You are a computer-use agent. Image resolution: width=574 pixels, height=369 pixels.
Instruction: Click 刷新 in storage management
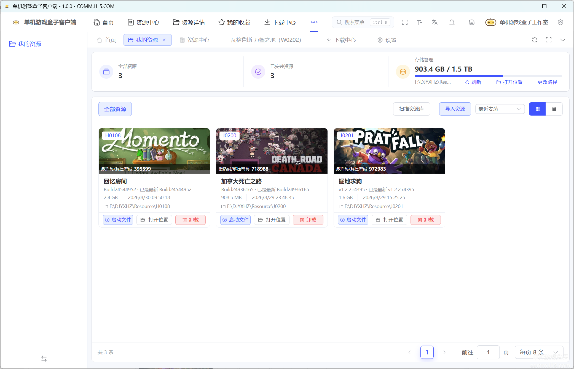point(473,82)
